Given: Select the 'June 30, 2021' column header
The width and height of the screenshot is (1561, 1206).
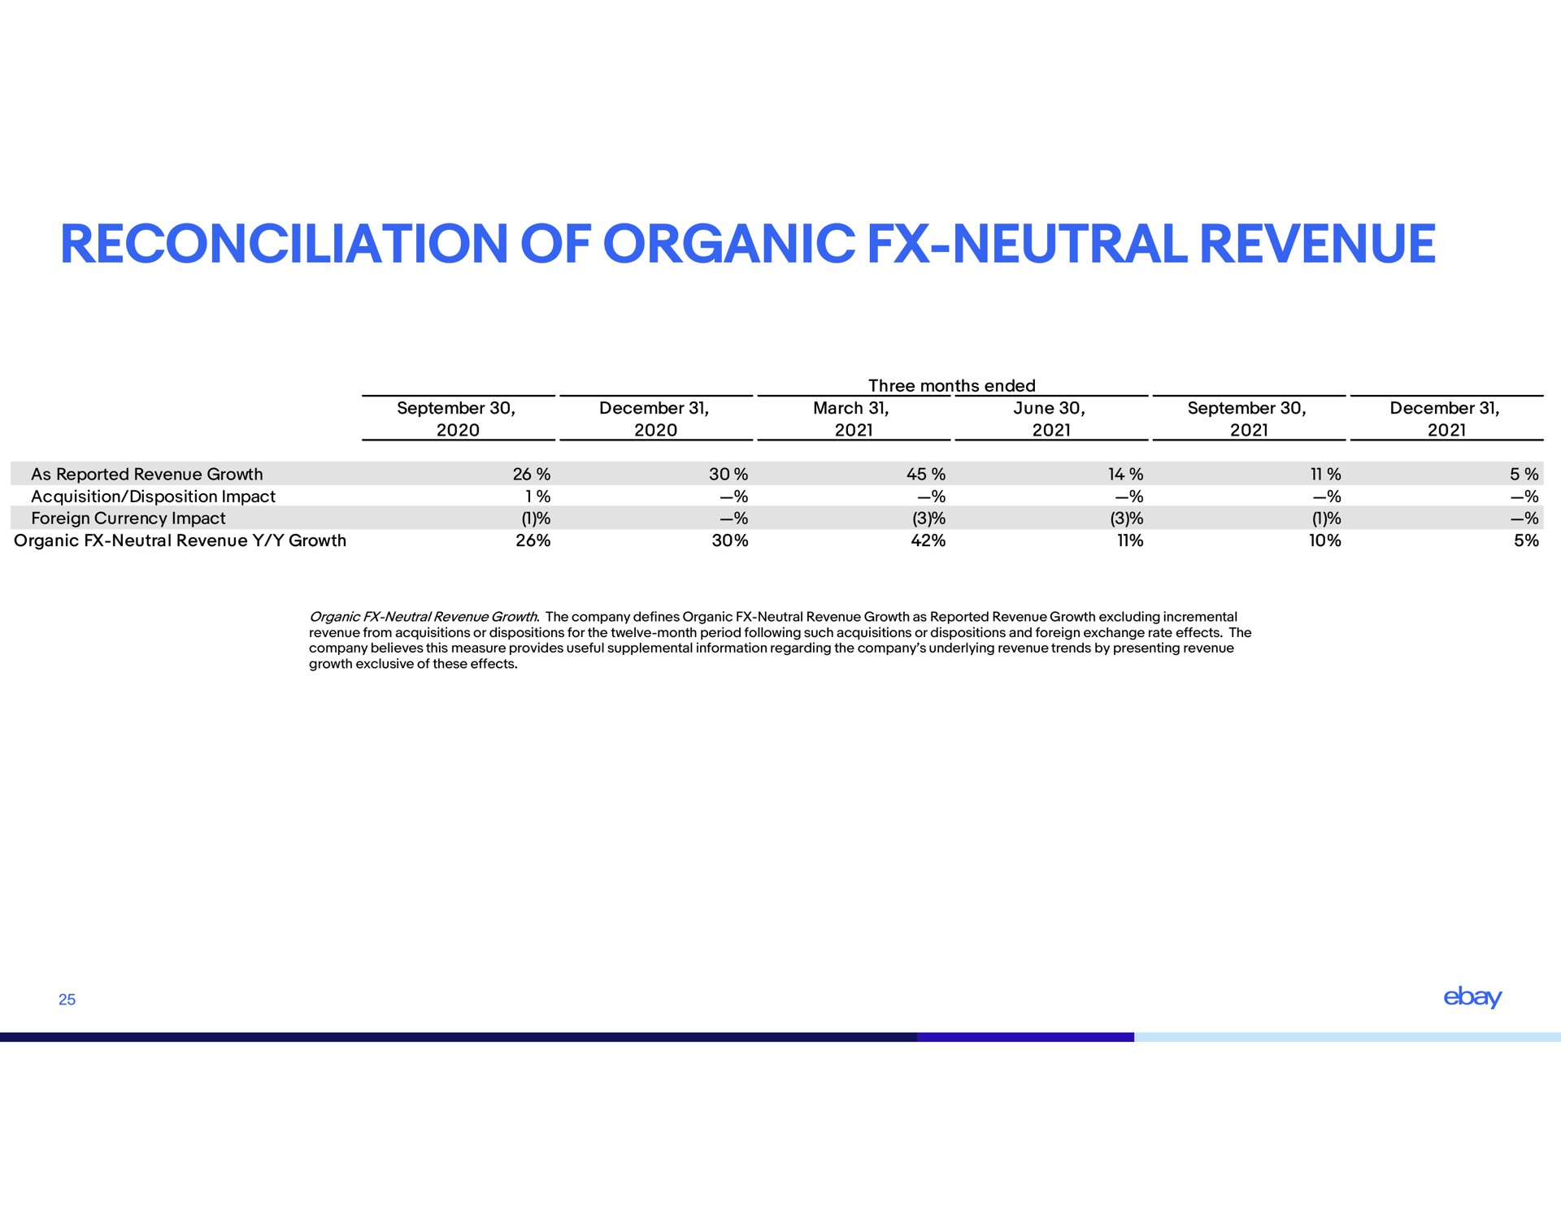Looking at the screenshot, I should [1050, 419].
